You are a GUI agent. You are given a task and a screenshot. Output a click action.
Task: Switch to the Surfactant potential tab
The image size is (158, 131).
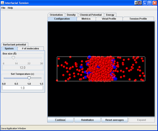[14, 45]
